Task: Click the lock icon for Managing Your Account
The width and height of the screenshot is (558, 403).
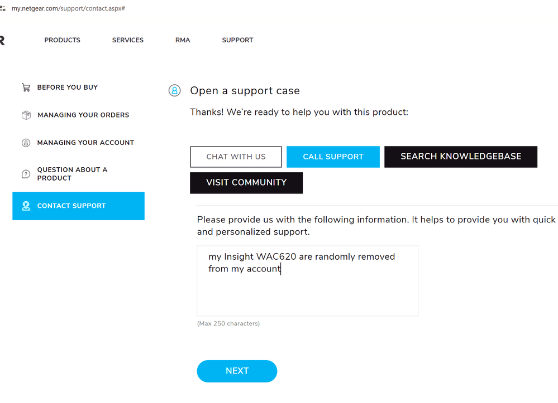Action: [26, 143]
